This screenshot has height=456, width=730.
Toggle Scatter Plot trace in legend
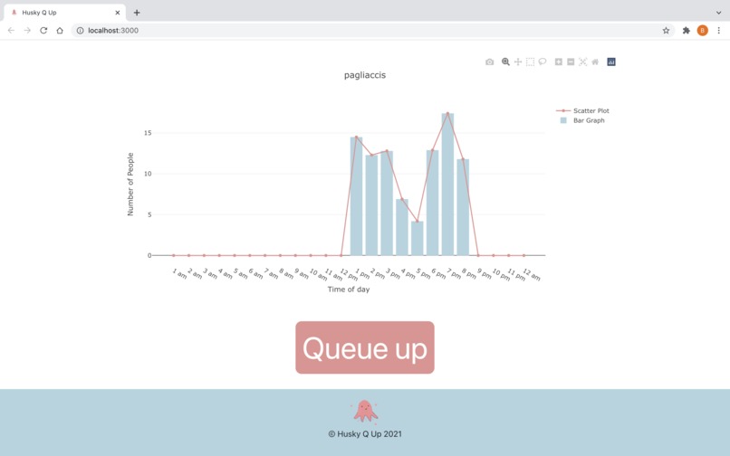(x=583, y=110)
